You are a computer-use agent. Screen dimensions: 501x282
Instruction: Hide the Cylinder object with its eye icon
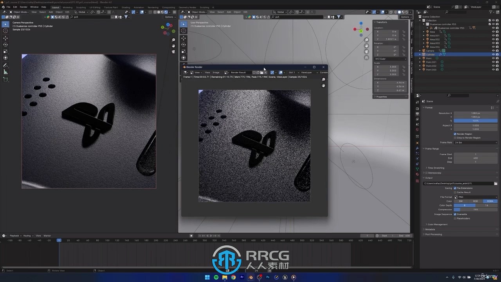[x=493, y=54]
